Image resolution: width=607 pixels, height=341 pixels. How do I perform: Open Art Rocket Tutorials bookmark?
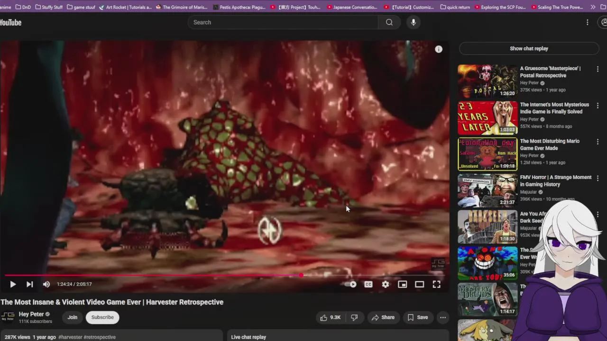(125, 7)
